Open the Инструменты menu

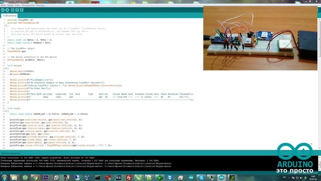[28, 6]
